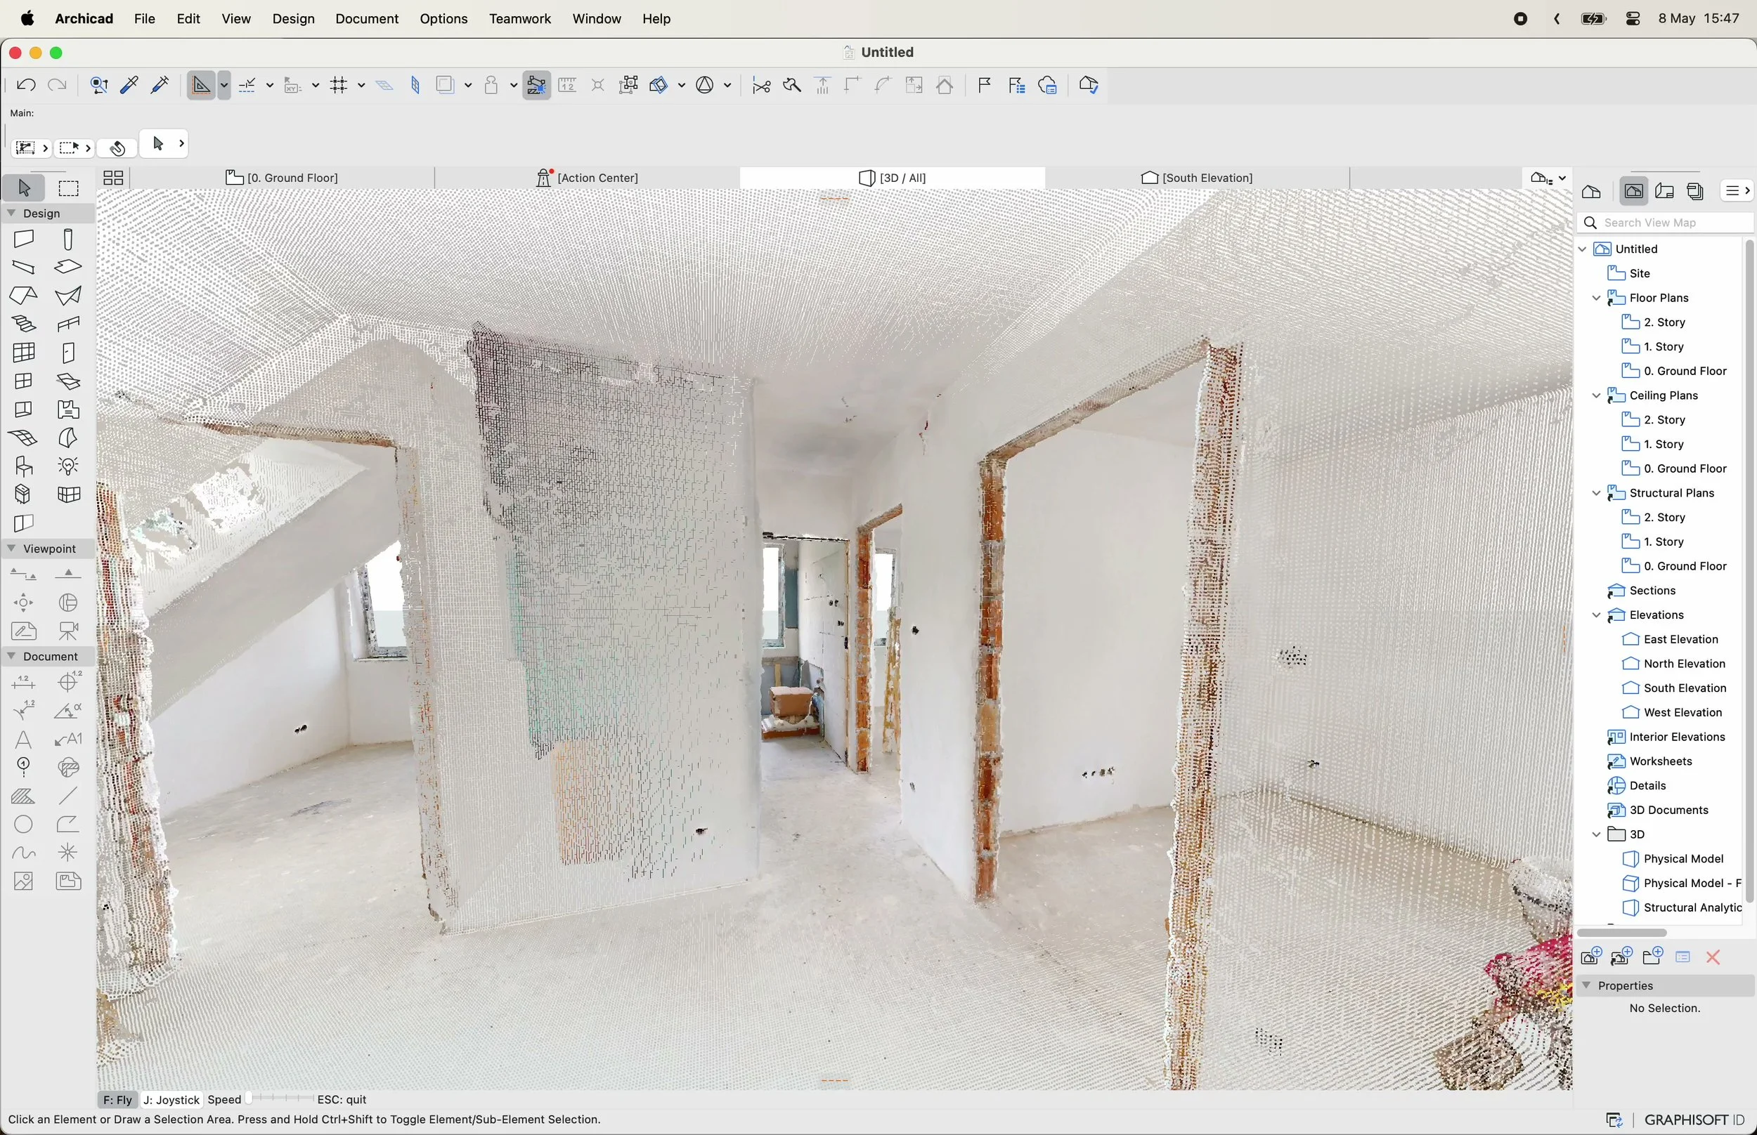The height and width of the screenshot is (1135, 1757).
Task: Click J: Joystick mode button
Action: click(171, 1100)
